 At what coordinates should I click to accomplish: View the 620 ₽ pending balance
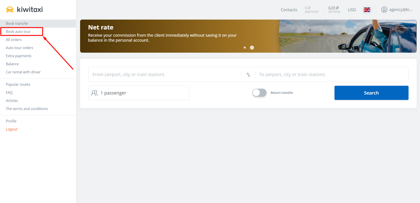click(x=334, y=10)
